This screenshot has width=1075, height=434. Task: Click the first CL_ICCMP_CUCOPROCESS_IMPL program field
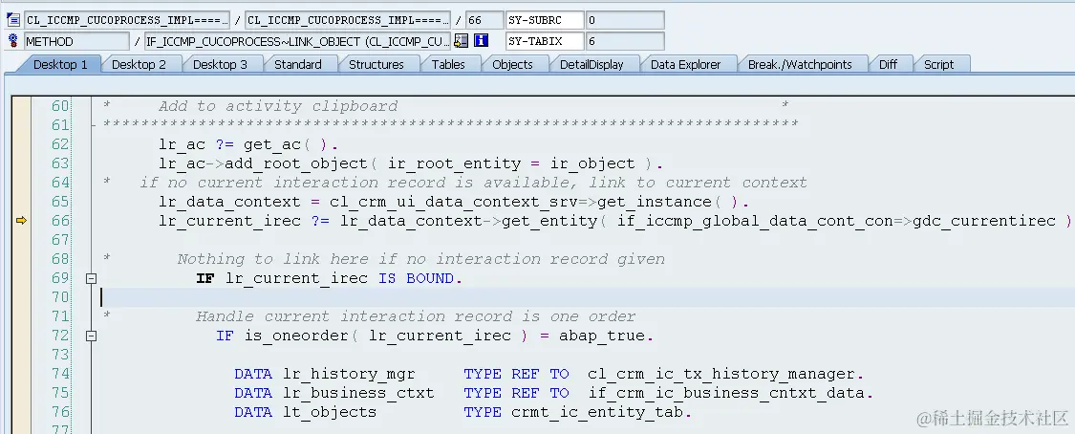tap(127, 20)
